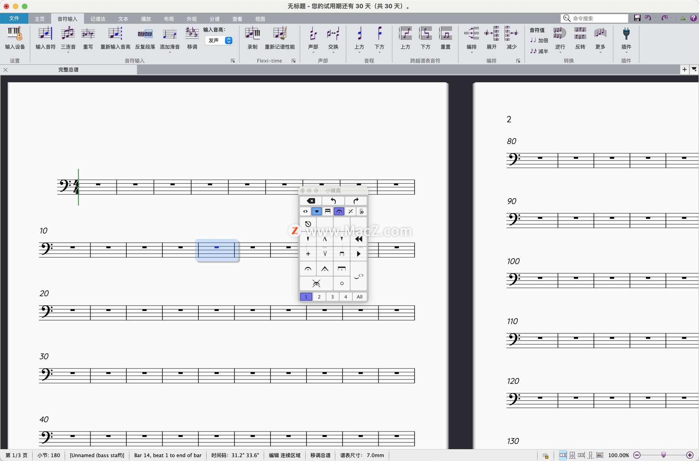Click the Overwrite (重写) icon
The height and width of the screenshot is (461, 699).
point(88,38)
